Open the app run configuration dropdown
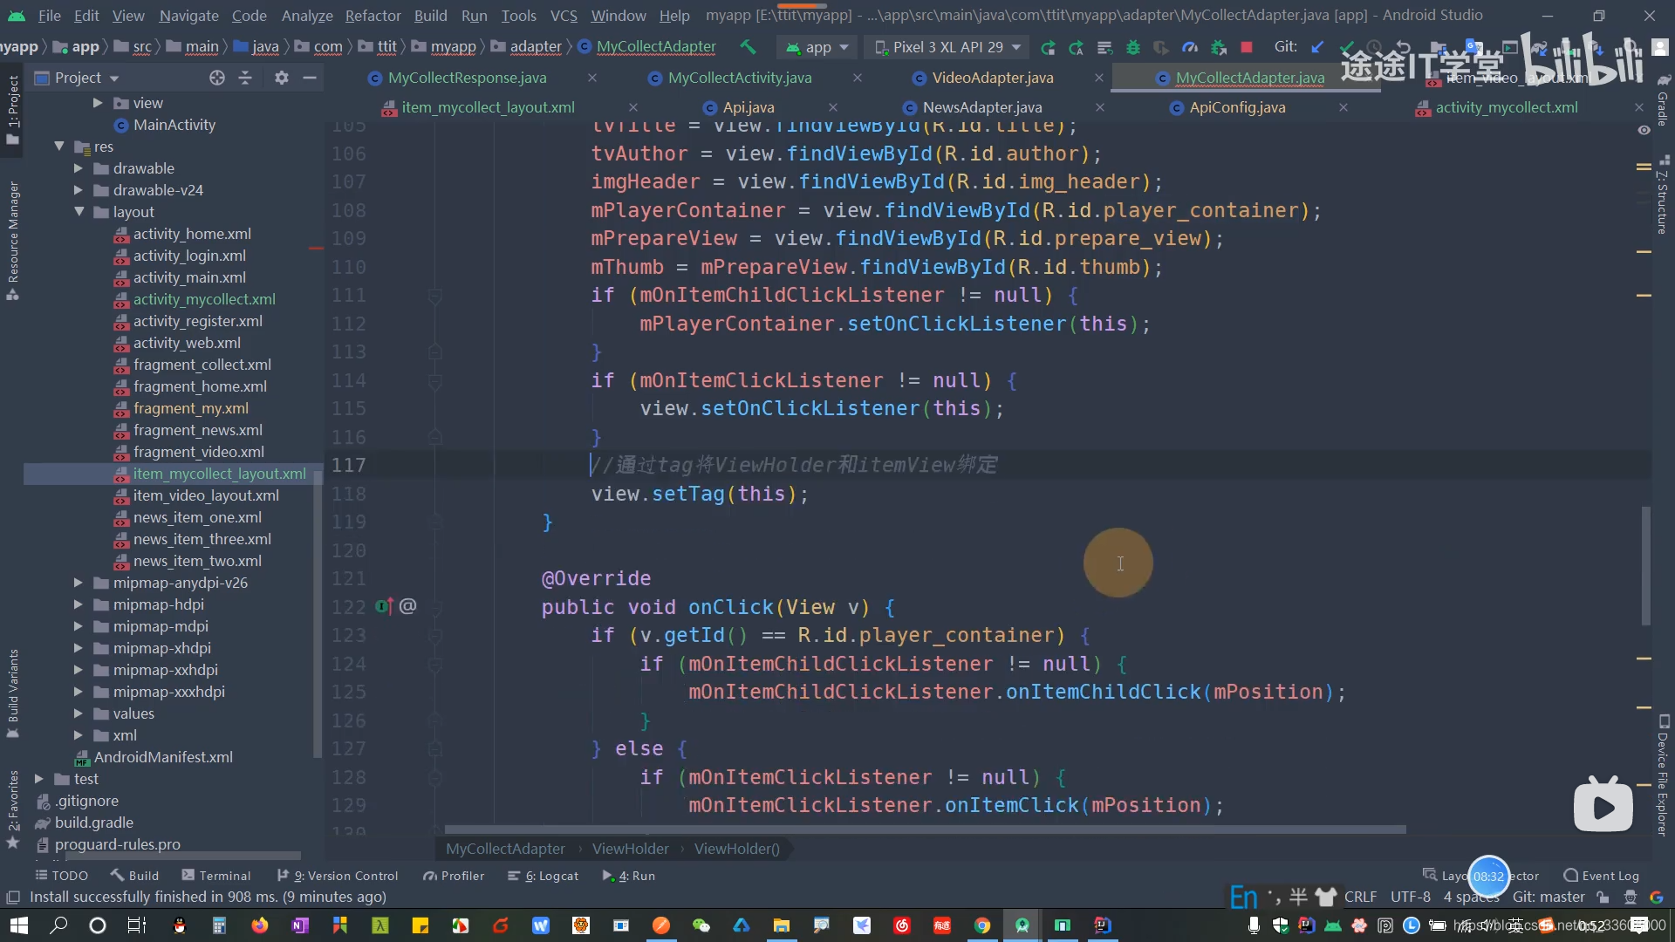Image resolution: width=1675 pixels, height=942 pixels. (817, 47)
